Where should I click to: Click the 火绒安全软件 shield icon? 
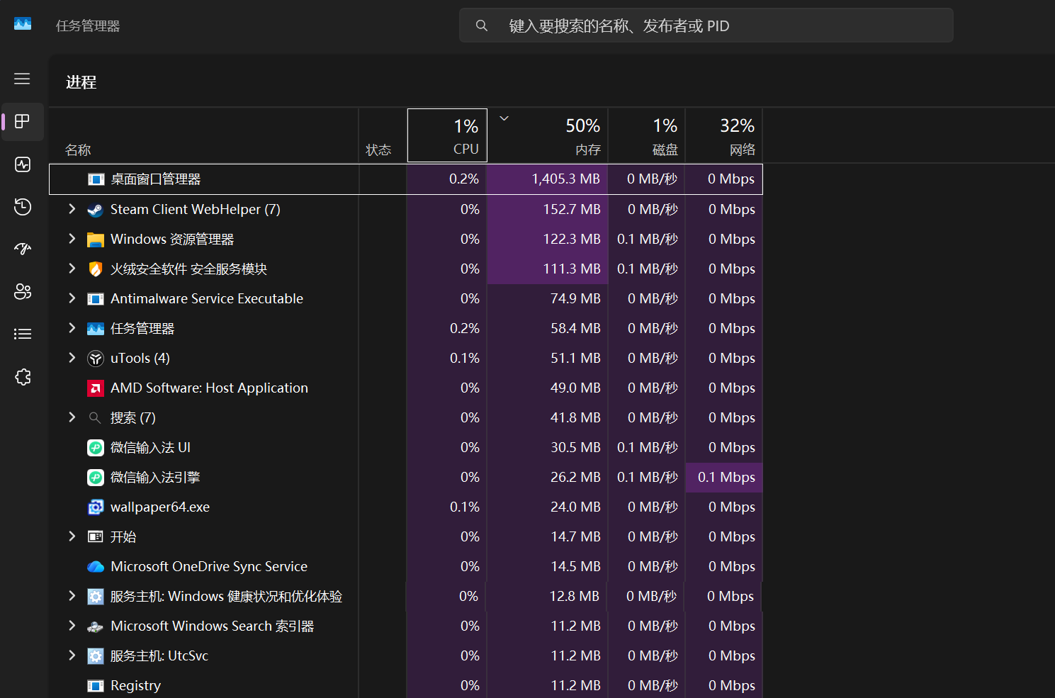tap(95, 269)
